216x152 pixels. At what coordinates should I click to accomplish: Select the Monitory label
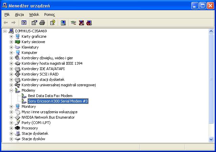pos(29,107)
